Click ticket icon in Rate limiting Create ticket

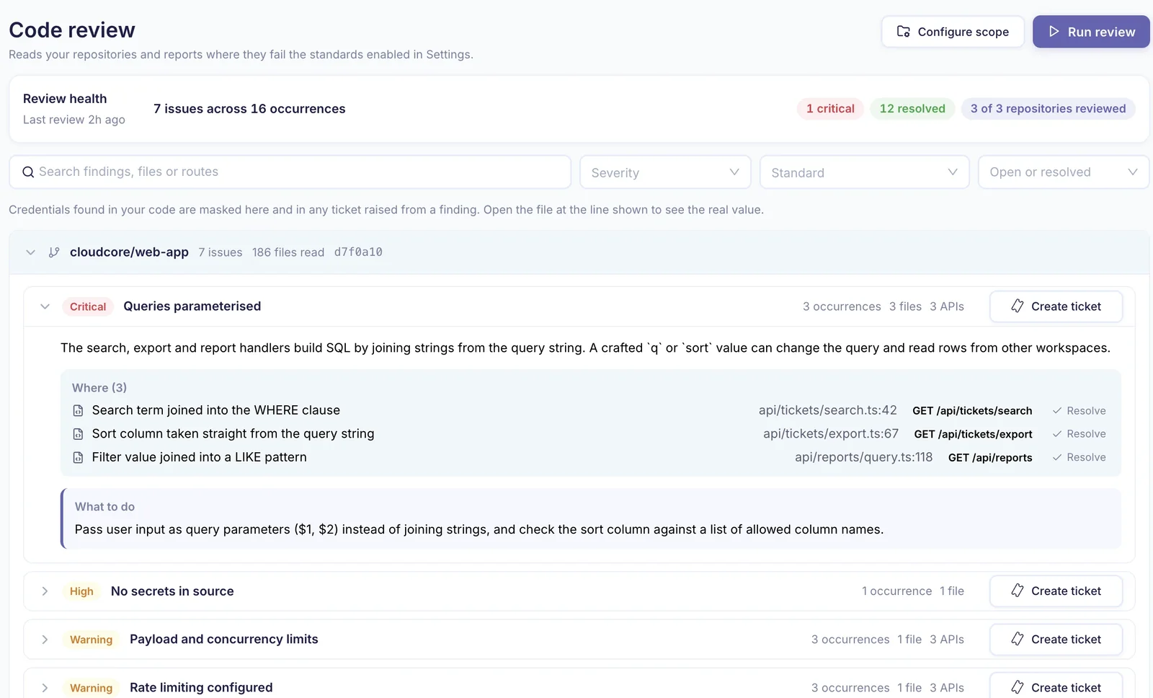pyautogui.click(x=1018, y=688)
